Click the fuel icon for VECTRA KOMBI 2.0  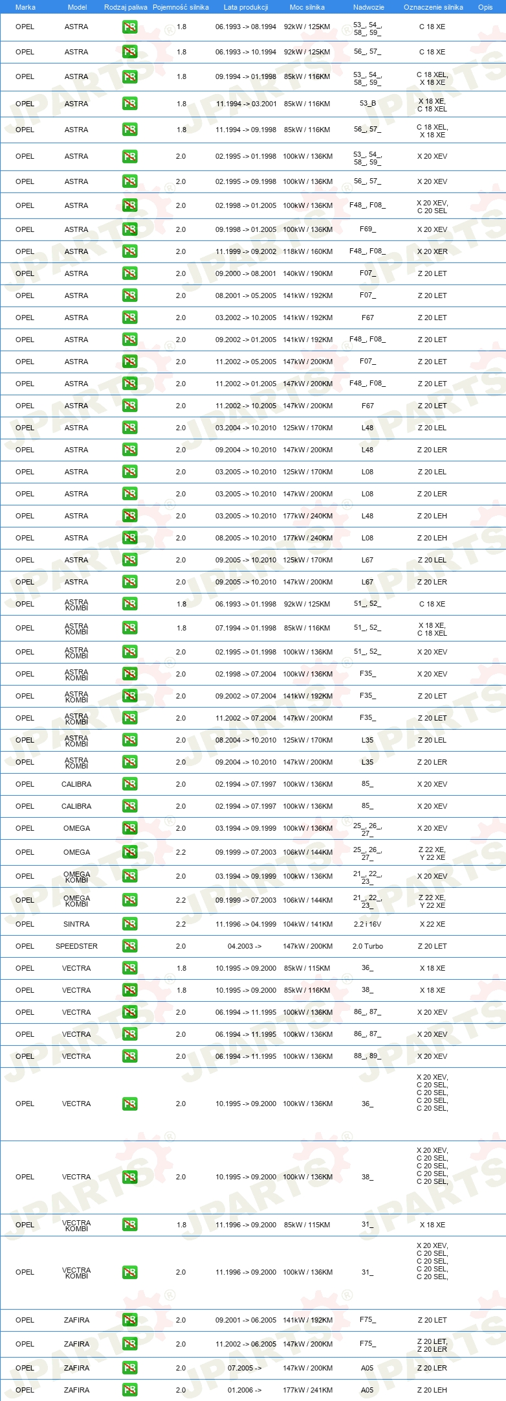129,1272
